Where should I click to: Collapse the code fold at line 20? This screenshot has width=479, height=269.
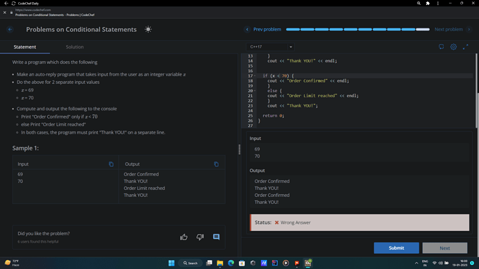click(x=255, y=91)
